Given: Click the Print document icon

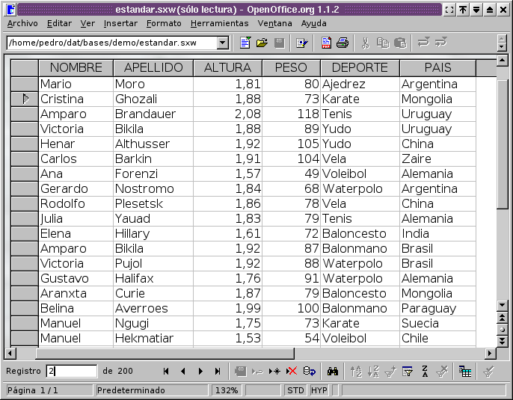Looking at the screenshot, I should [342, 43].
